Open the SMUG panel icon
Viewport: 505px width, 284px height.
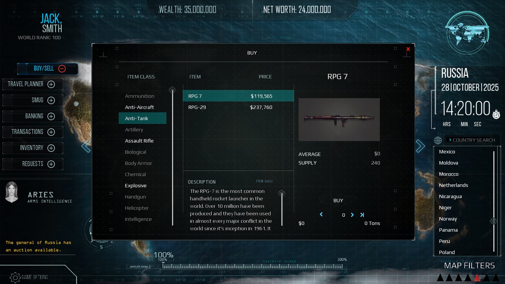coord(51,100)
